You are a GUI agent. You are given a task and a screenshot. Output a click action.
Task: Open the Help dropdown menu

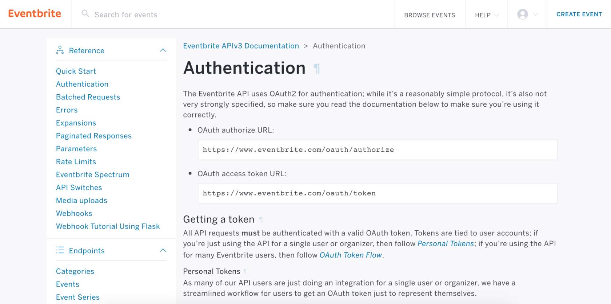(x=487, y=15)
